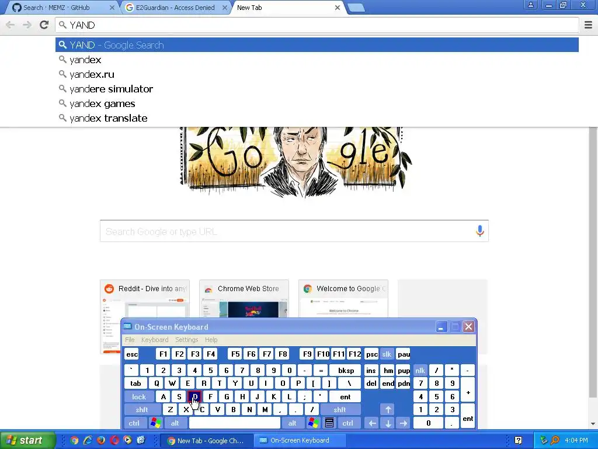Viewport: 598px width, 449px height.
Task: Open the On-Screen Keyboard File menu
Action: (x=130, y=340)
